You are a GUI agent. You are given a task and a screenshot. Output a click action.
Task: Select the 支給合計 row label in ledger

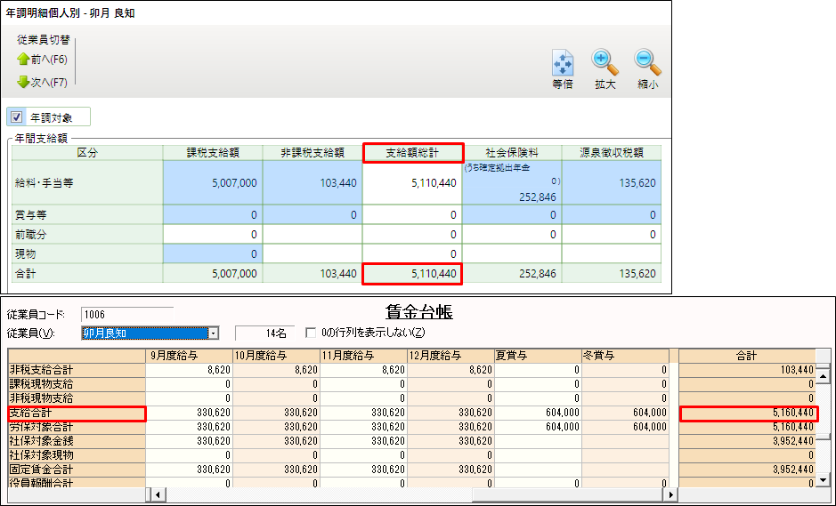point(76,413)
